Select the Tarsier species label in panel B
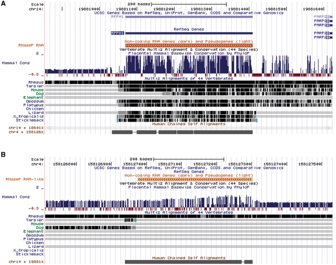This screenshot has width=336, height=265. coord(35,220)
